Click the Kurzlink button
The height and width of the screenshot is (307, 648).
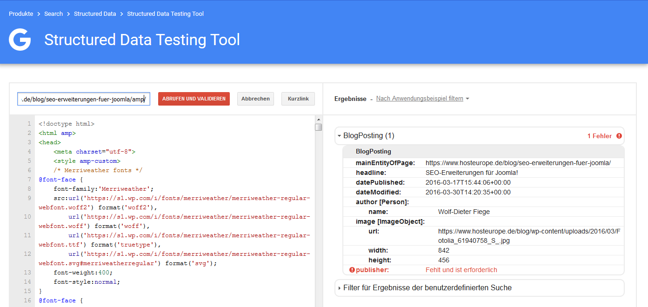298,99
